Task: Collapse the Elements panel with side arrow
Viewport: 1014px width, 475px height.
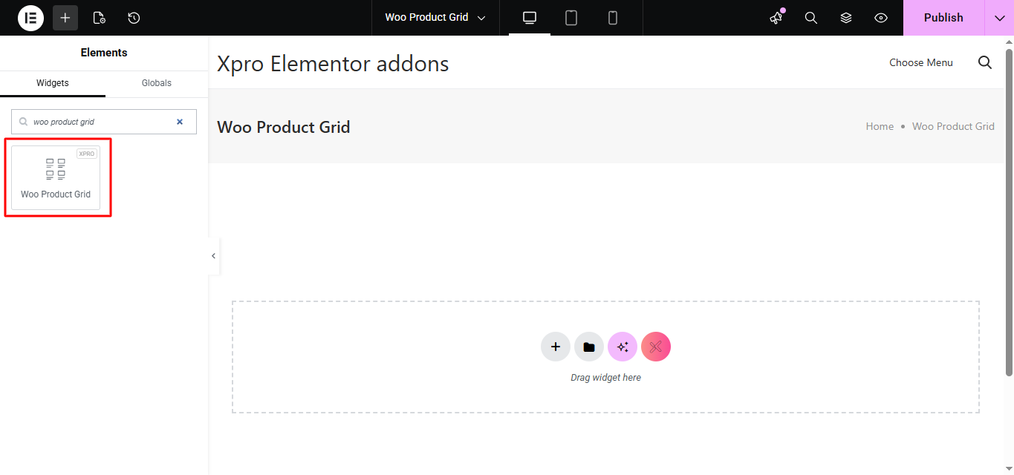Action: pos(214,256)
